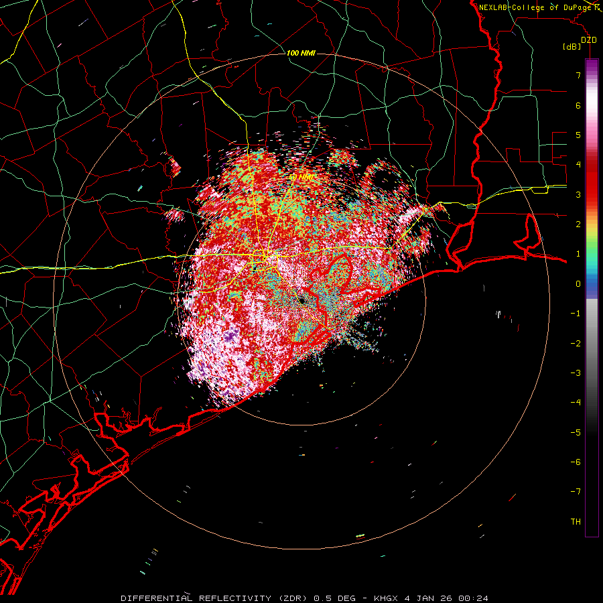Select the 5 dB scale value
The image size is (603, 603).
578,135
